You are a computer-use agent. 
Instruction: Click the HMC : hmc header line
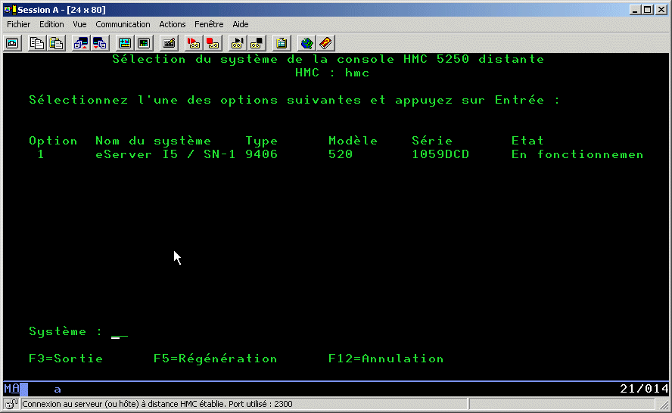click(x=332, y=73)
